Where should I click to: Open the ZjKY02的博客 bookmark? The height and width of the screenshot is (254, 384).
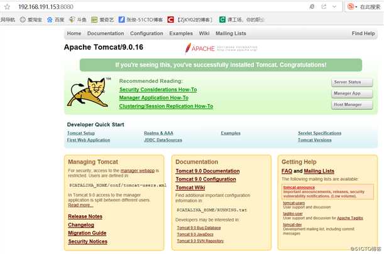click(x=190, y=20)
